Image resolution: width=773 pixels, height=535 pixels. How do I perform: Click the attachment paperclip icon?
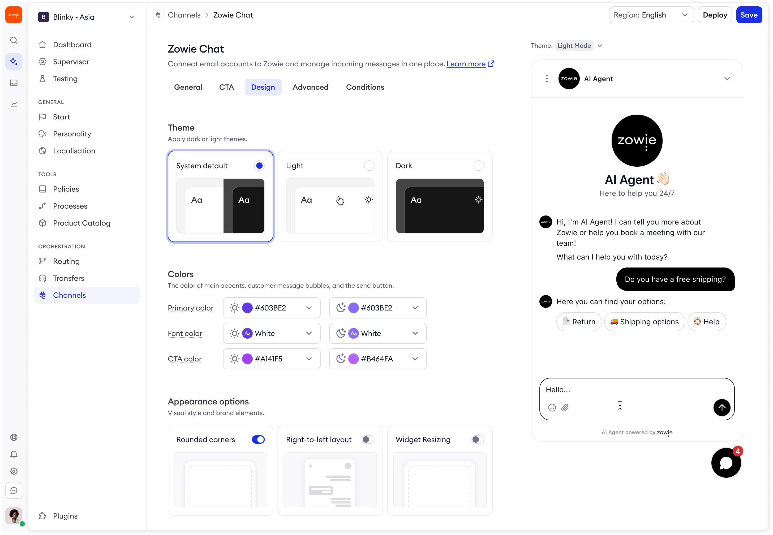click(565, 408)
